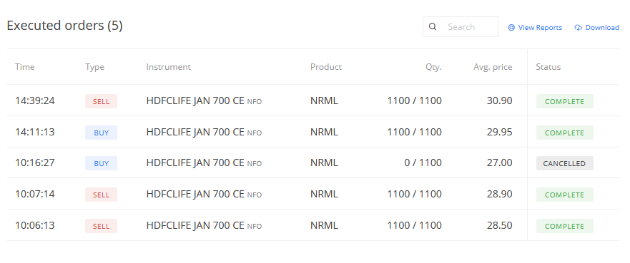630x263 pixels.
Task: Click BUY tag of the cancelled order
Action: click(x=102, y=163)
